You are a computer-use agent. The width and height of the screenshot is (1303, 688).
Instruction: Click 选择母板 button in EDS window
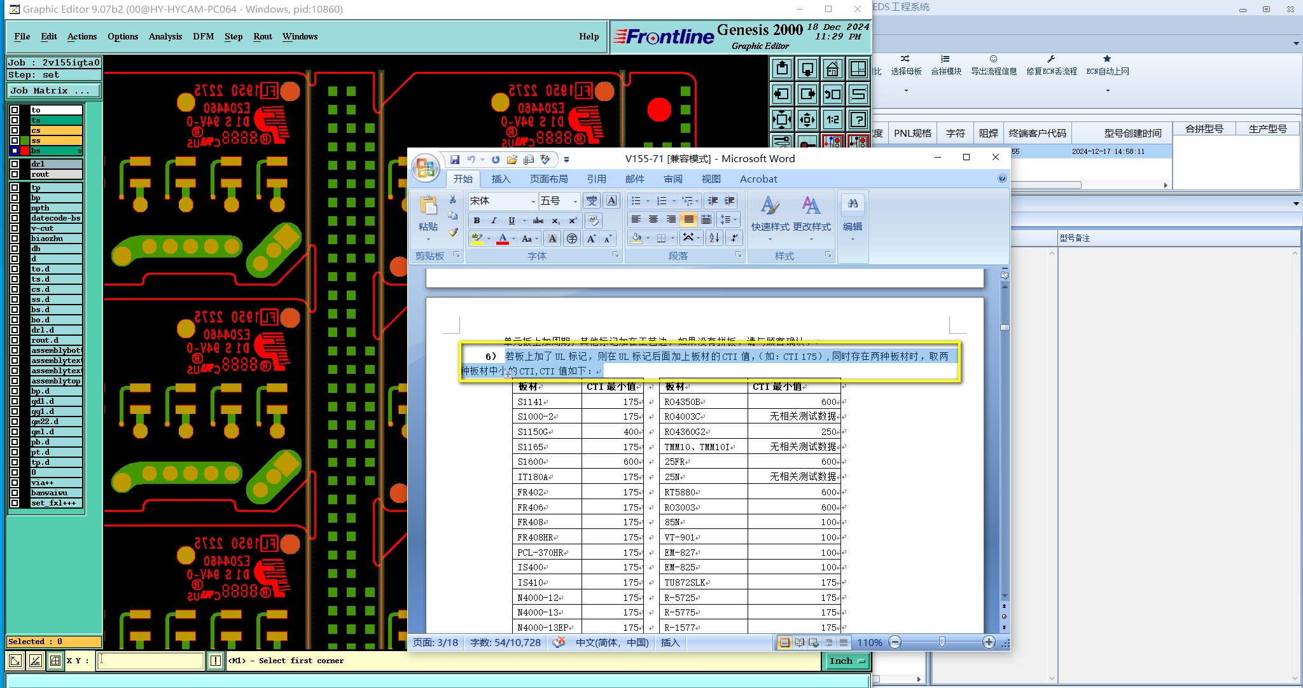[906, 65]
